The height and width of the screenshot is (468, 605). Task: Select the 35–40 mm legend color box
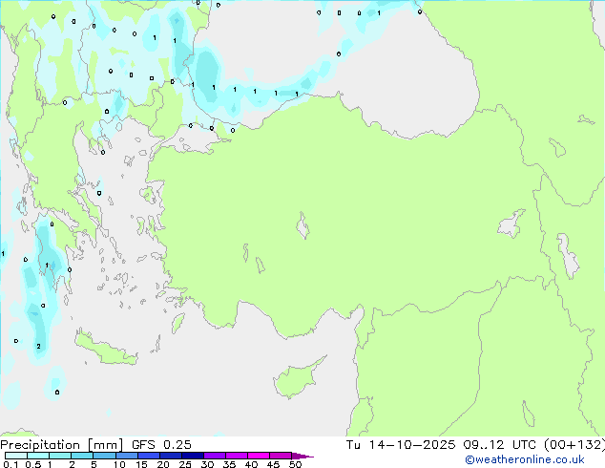pos(237,456)
